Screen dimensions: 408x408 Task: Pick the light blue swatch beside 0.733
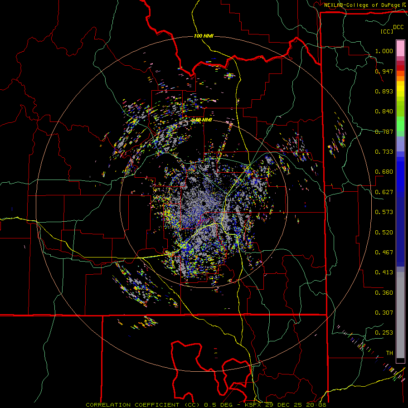click(x=400, y=145)
